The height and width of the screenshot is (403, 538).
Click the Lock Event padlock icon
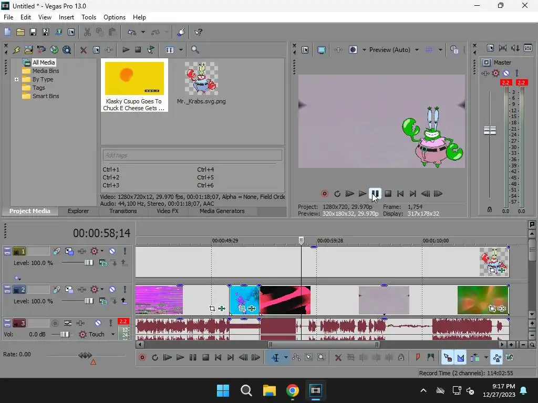click(x=401, y=357)
